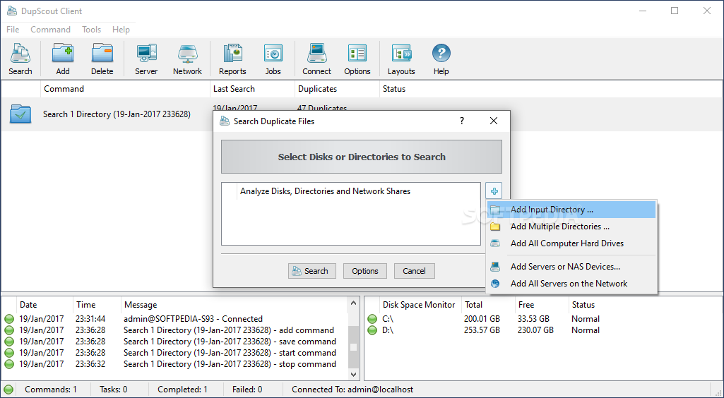This screenshot has width=724, height=398.
Task: Choose Add Multiple Directories ... menu item
Action: [571, 227]
